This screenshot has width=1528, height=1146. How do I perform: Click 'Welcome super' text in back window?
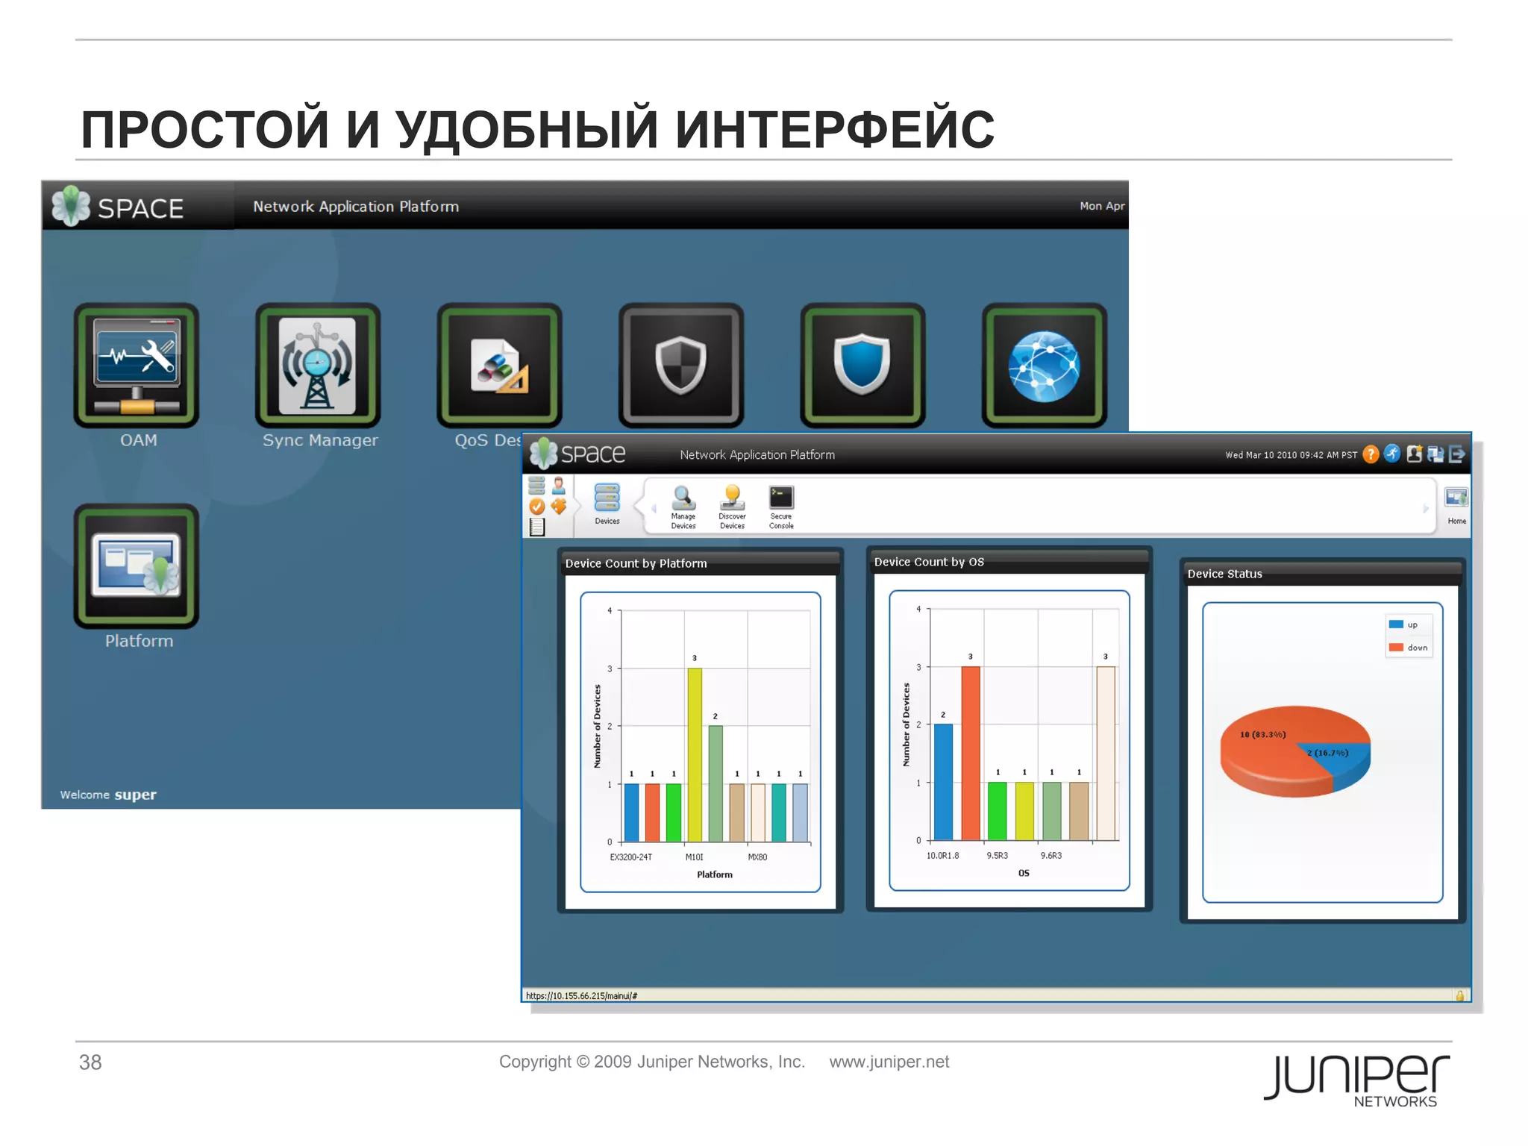[x=108, y=795]
